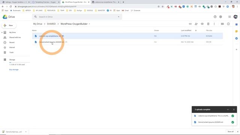Toggle the View details info icon
Viewport: 240px width, 135px height.
228,24
